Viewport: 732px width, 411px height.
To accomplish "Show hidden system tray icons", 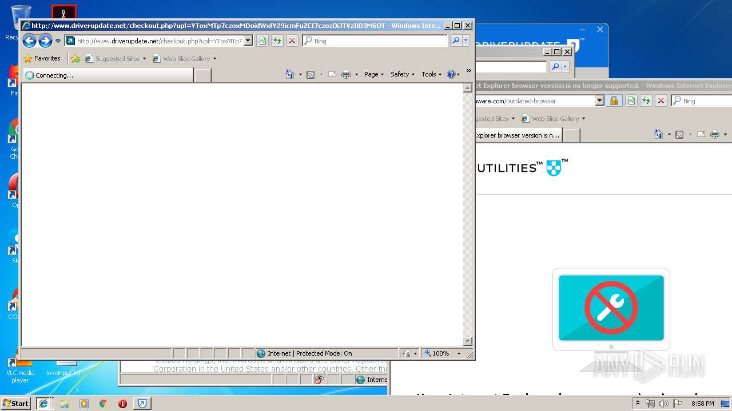I will (x=638, y=404).
